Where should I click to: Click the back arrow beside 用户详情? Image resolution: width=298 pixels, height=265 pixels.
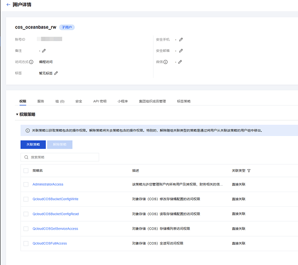point(8,5)
